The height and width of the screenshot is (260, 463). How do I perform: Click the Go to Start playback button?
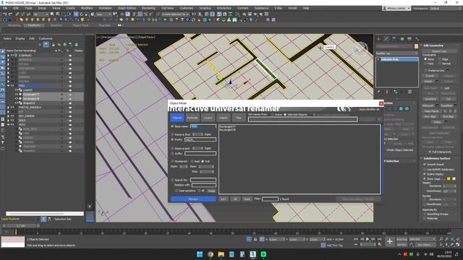coord(356,239)
